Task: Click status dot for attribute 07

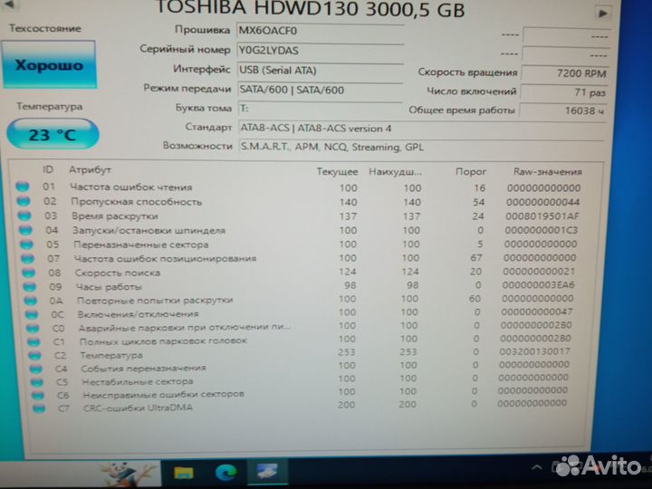Action: (x=28, y=258)
